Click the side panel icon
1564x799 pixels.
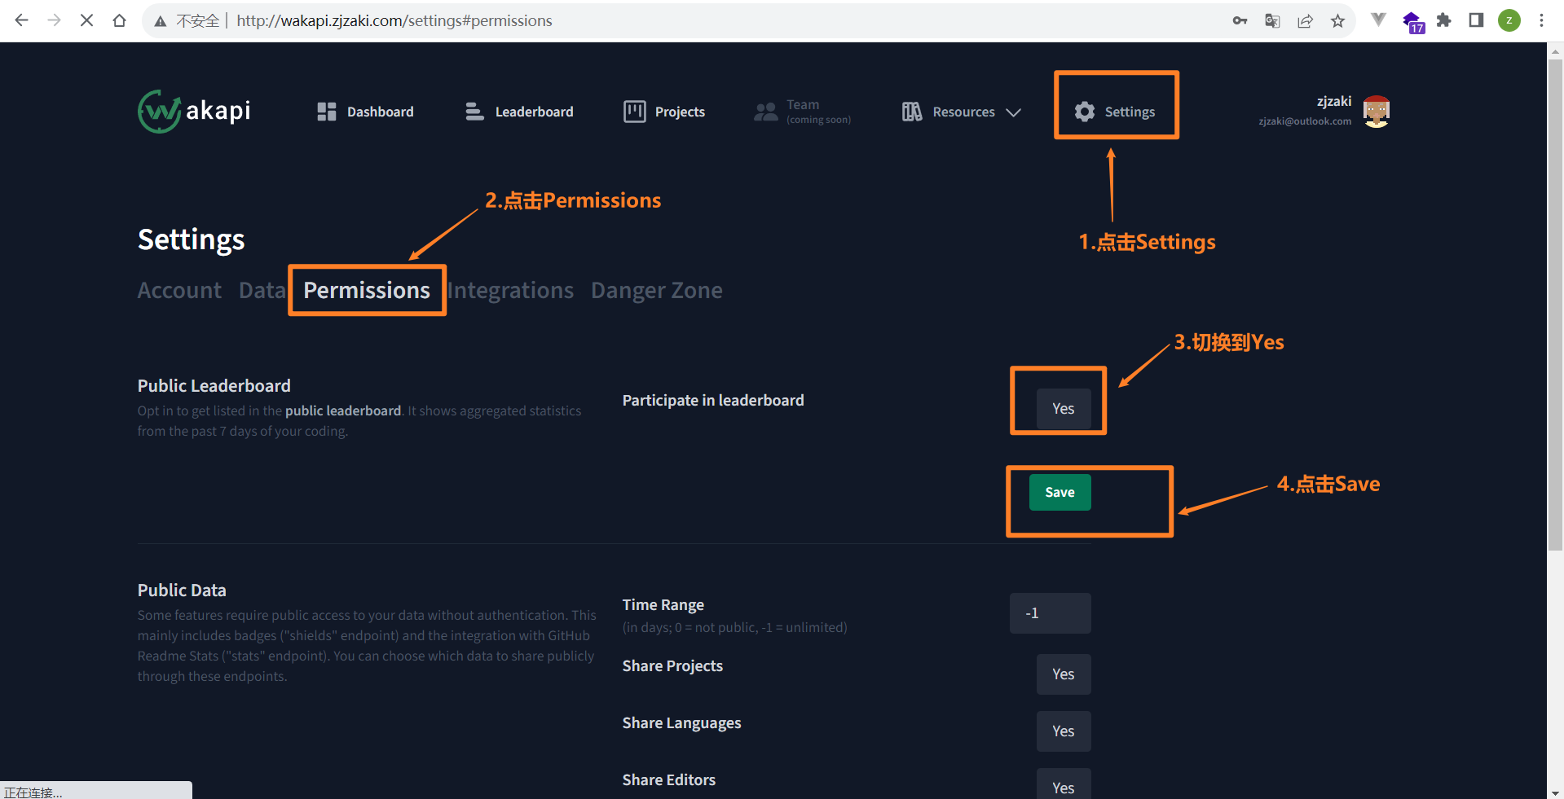click(x=1476, y=20)
